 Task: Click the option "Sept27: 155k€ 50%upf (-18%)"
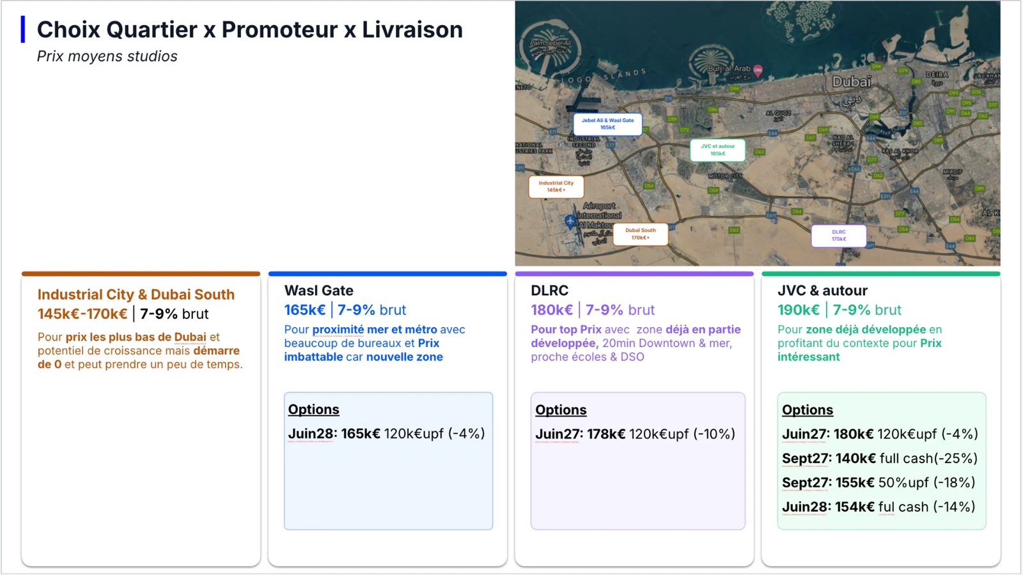click(x=879, y=483)
